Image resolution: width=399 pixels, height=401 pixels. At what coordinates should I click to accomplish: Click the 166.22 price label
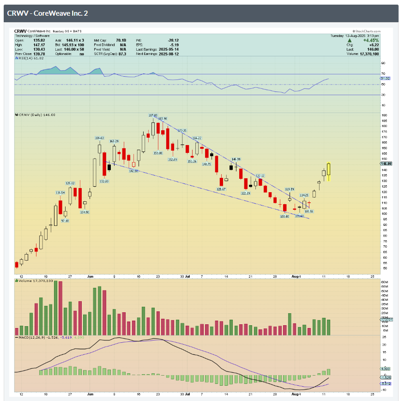(197, 138)
